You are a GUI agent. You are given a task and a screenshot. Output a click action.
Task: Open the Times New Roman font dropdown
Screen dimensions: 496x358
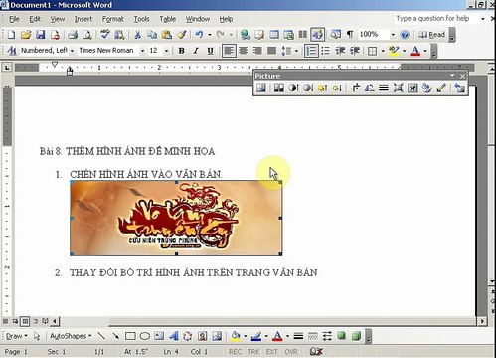pyautogui.click(x=142, y=51)
